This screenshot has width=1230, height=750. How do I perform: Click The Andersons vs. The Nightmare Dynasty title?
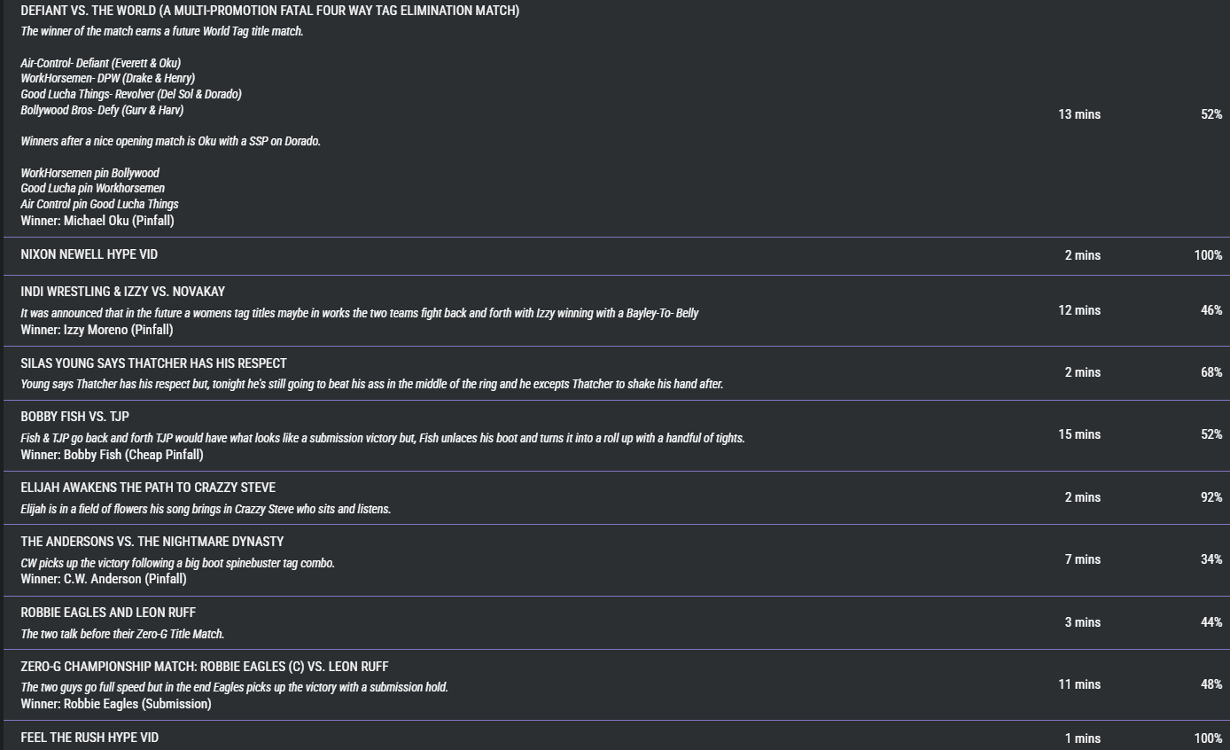click(152, 542)
